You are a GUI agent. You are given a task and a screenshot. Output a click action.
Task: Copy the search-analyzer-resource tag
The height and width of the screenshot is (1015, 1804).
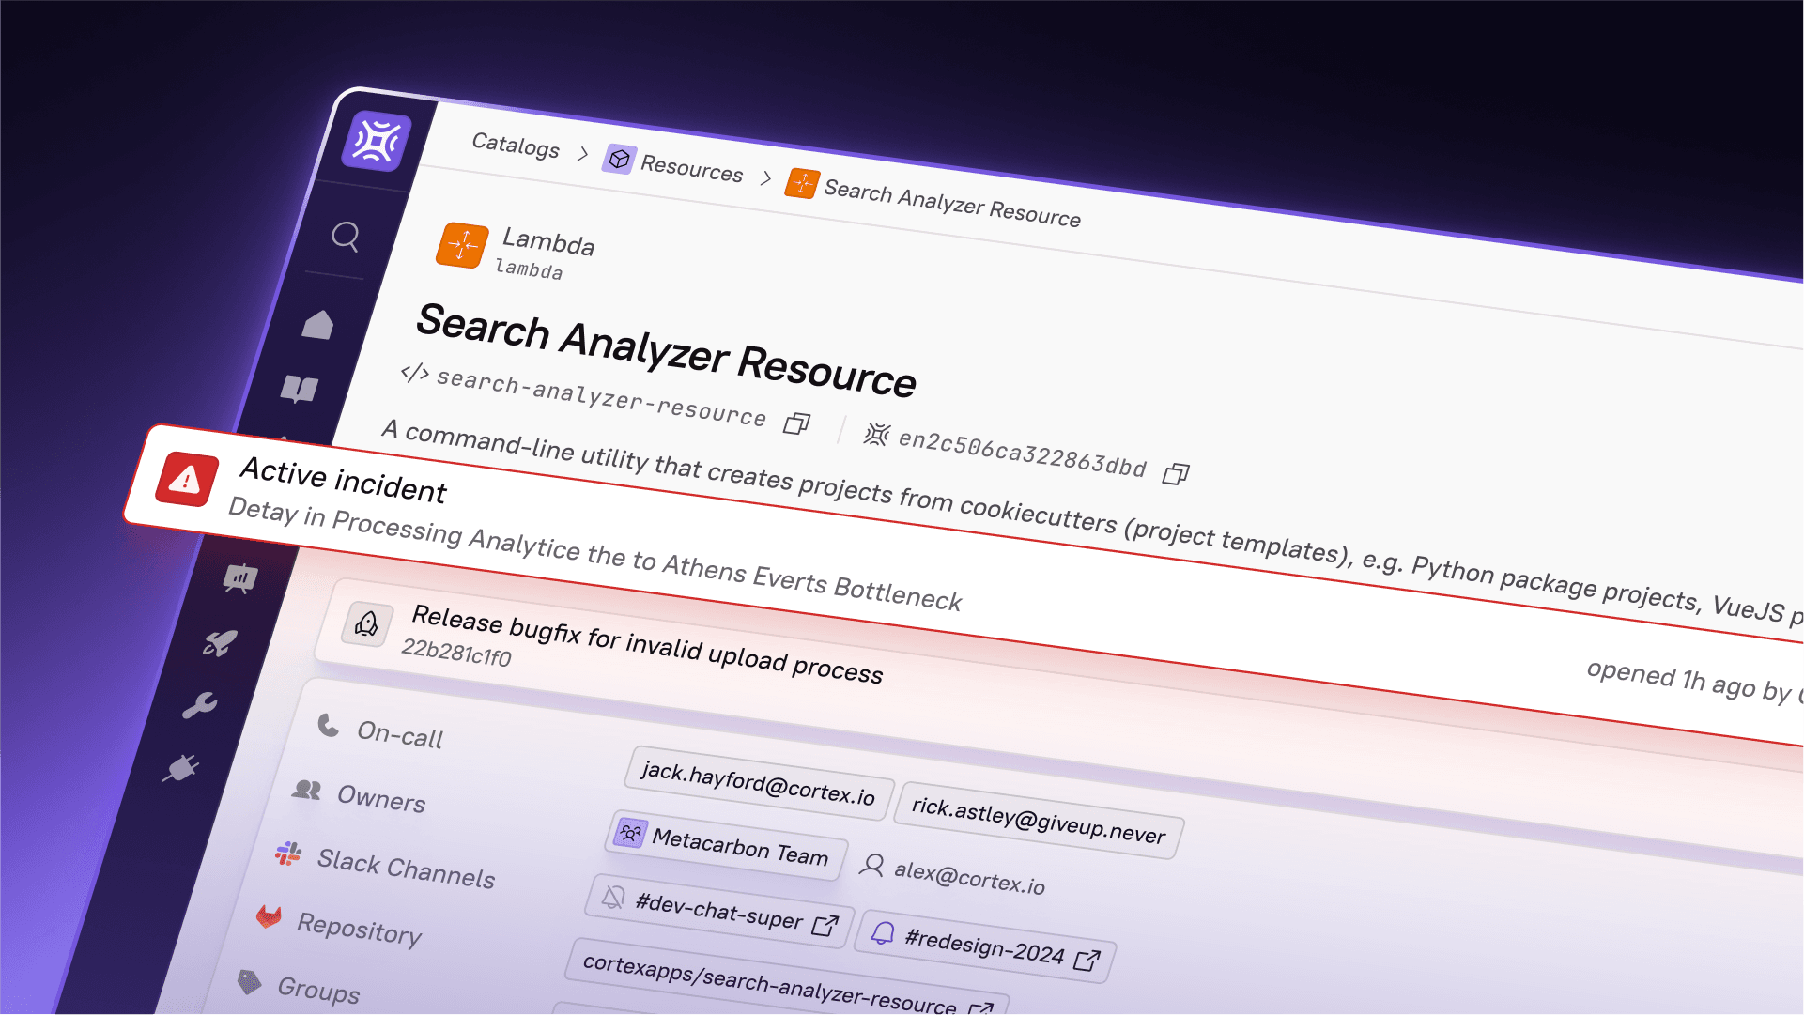[795, 424]
